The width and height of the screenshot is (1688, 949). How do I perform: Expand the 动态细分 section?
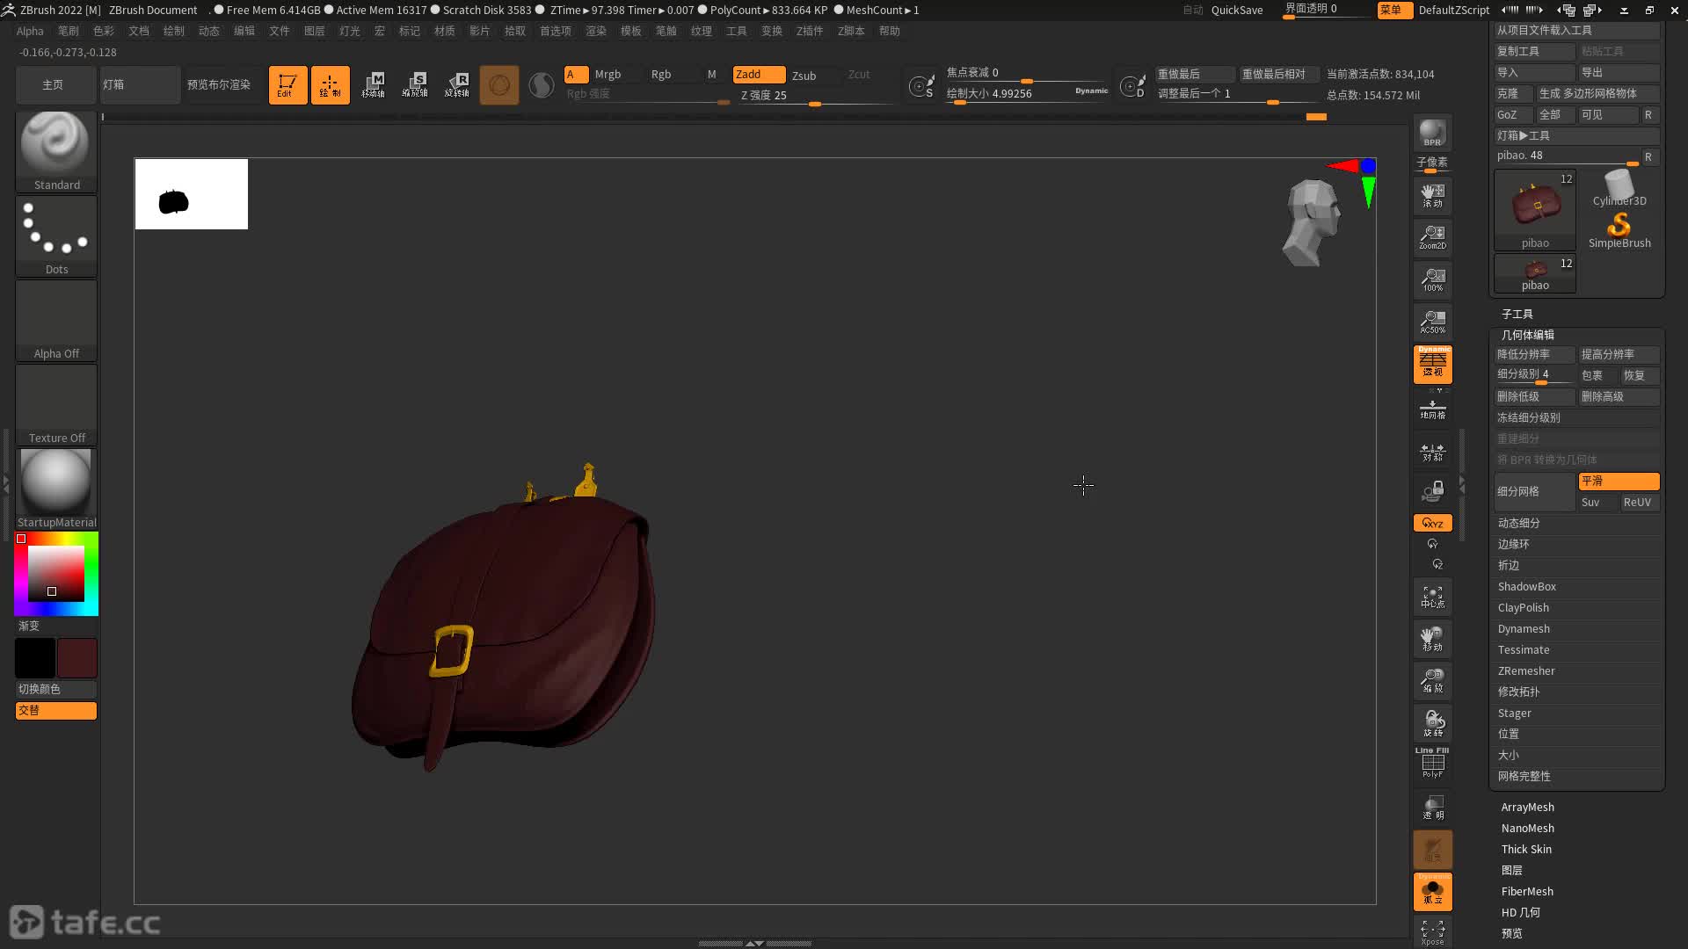click(x=1519, y=523)
